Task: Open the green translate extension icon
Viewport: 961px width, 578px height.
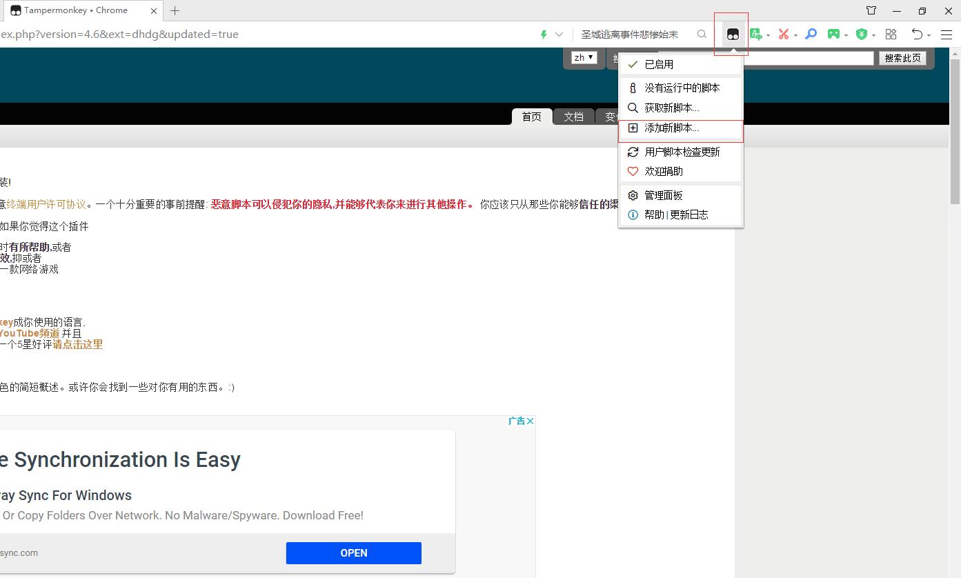Action: 756,34
